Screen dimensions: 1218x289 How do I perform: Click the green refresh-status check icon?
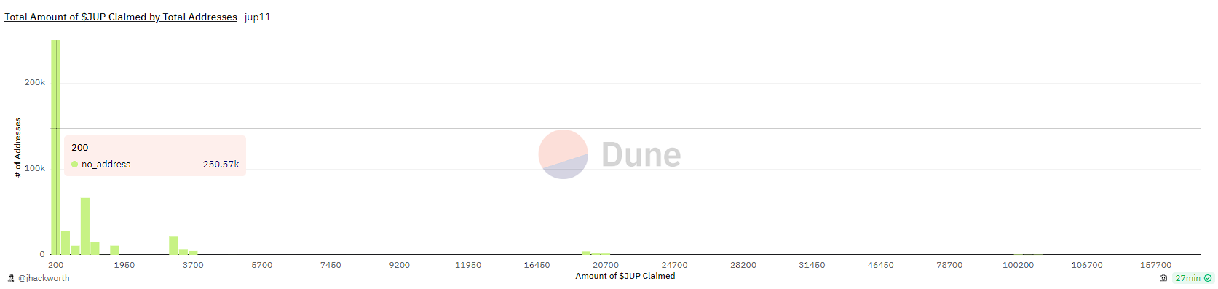point(1208,278)
